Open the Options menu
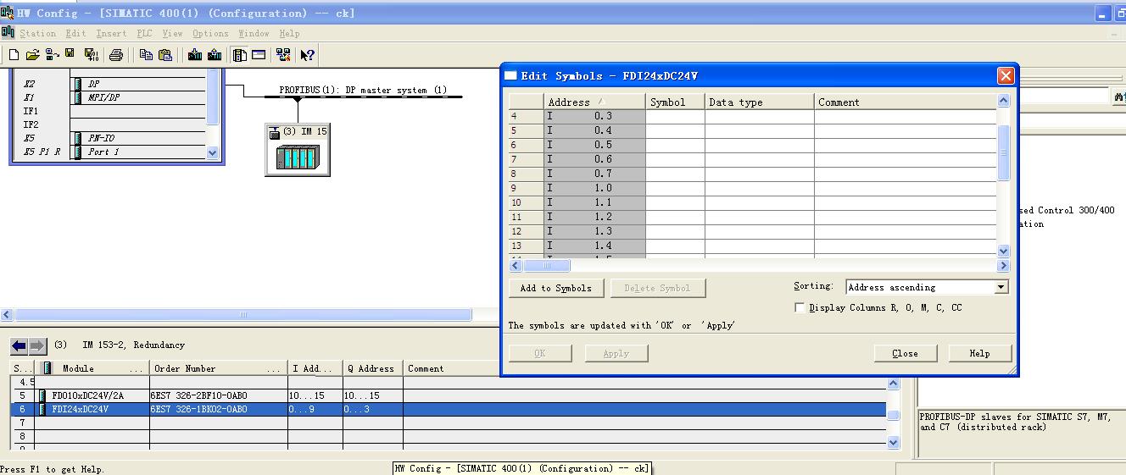Viewport: 1126px width, 475px height. tap(210, 33)
